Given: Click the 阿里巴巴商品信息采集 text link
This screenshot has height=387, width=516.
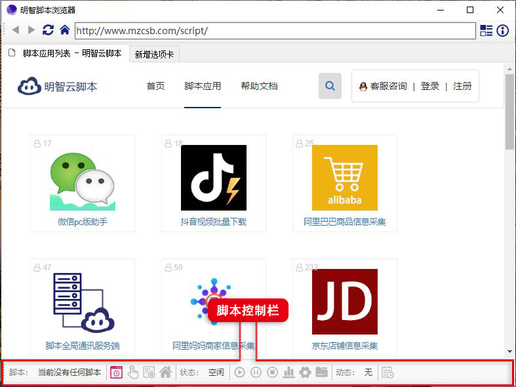Looking at the screenshot, I should (x=345, y=222).
